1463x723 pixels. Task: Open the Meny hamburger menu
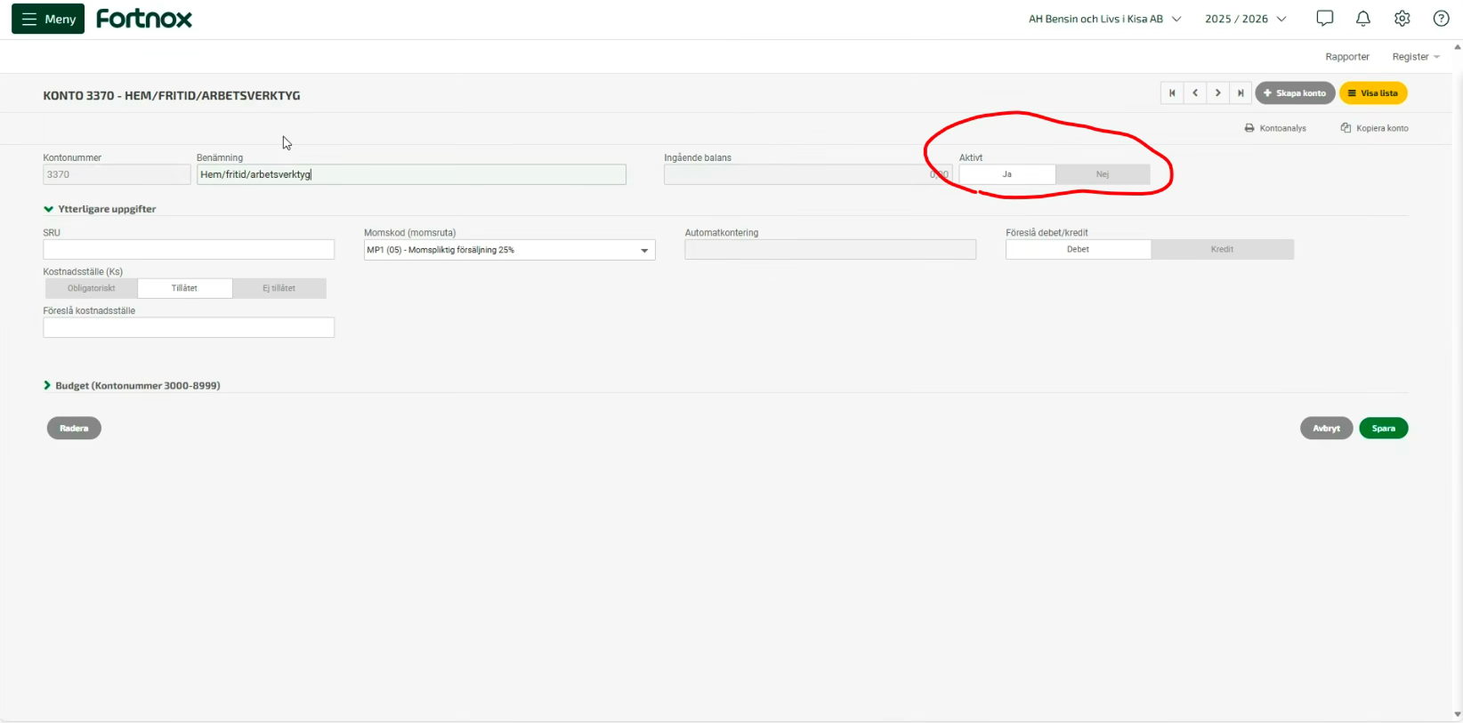(48, 19)
